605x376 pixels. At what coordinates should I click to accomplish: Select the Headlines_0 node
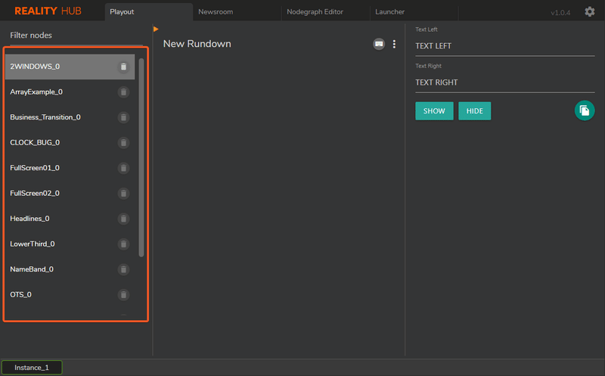click(x=70, y=219)
